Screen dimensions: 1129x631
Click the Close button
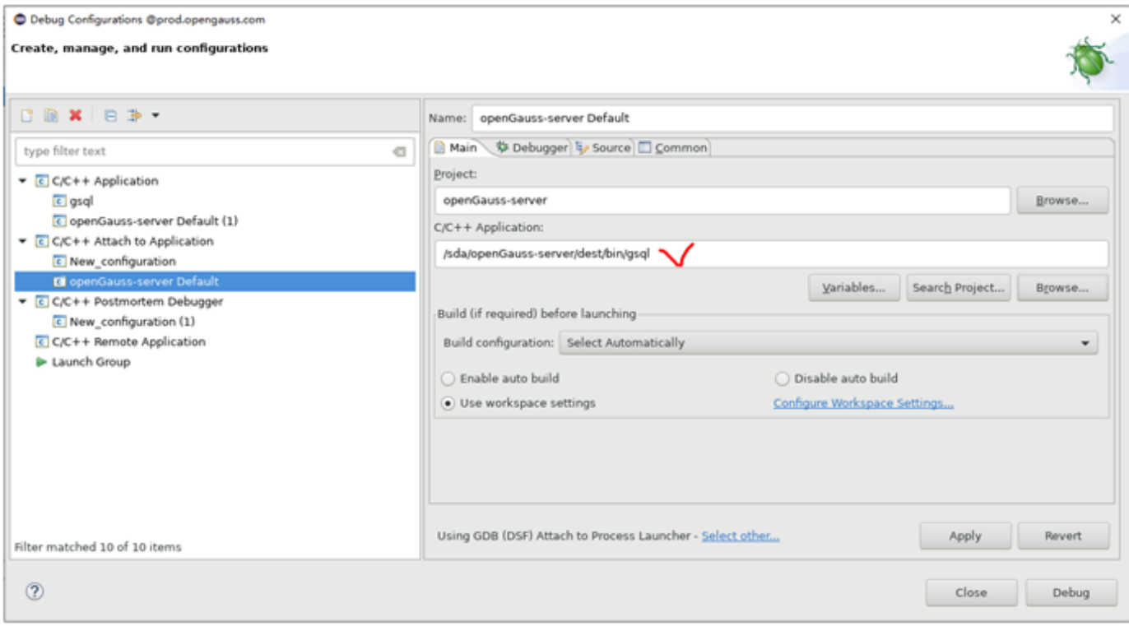[x=971, y=592]
